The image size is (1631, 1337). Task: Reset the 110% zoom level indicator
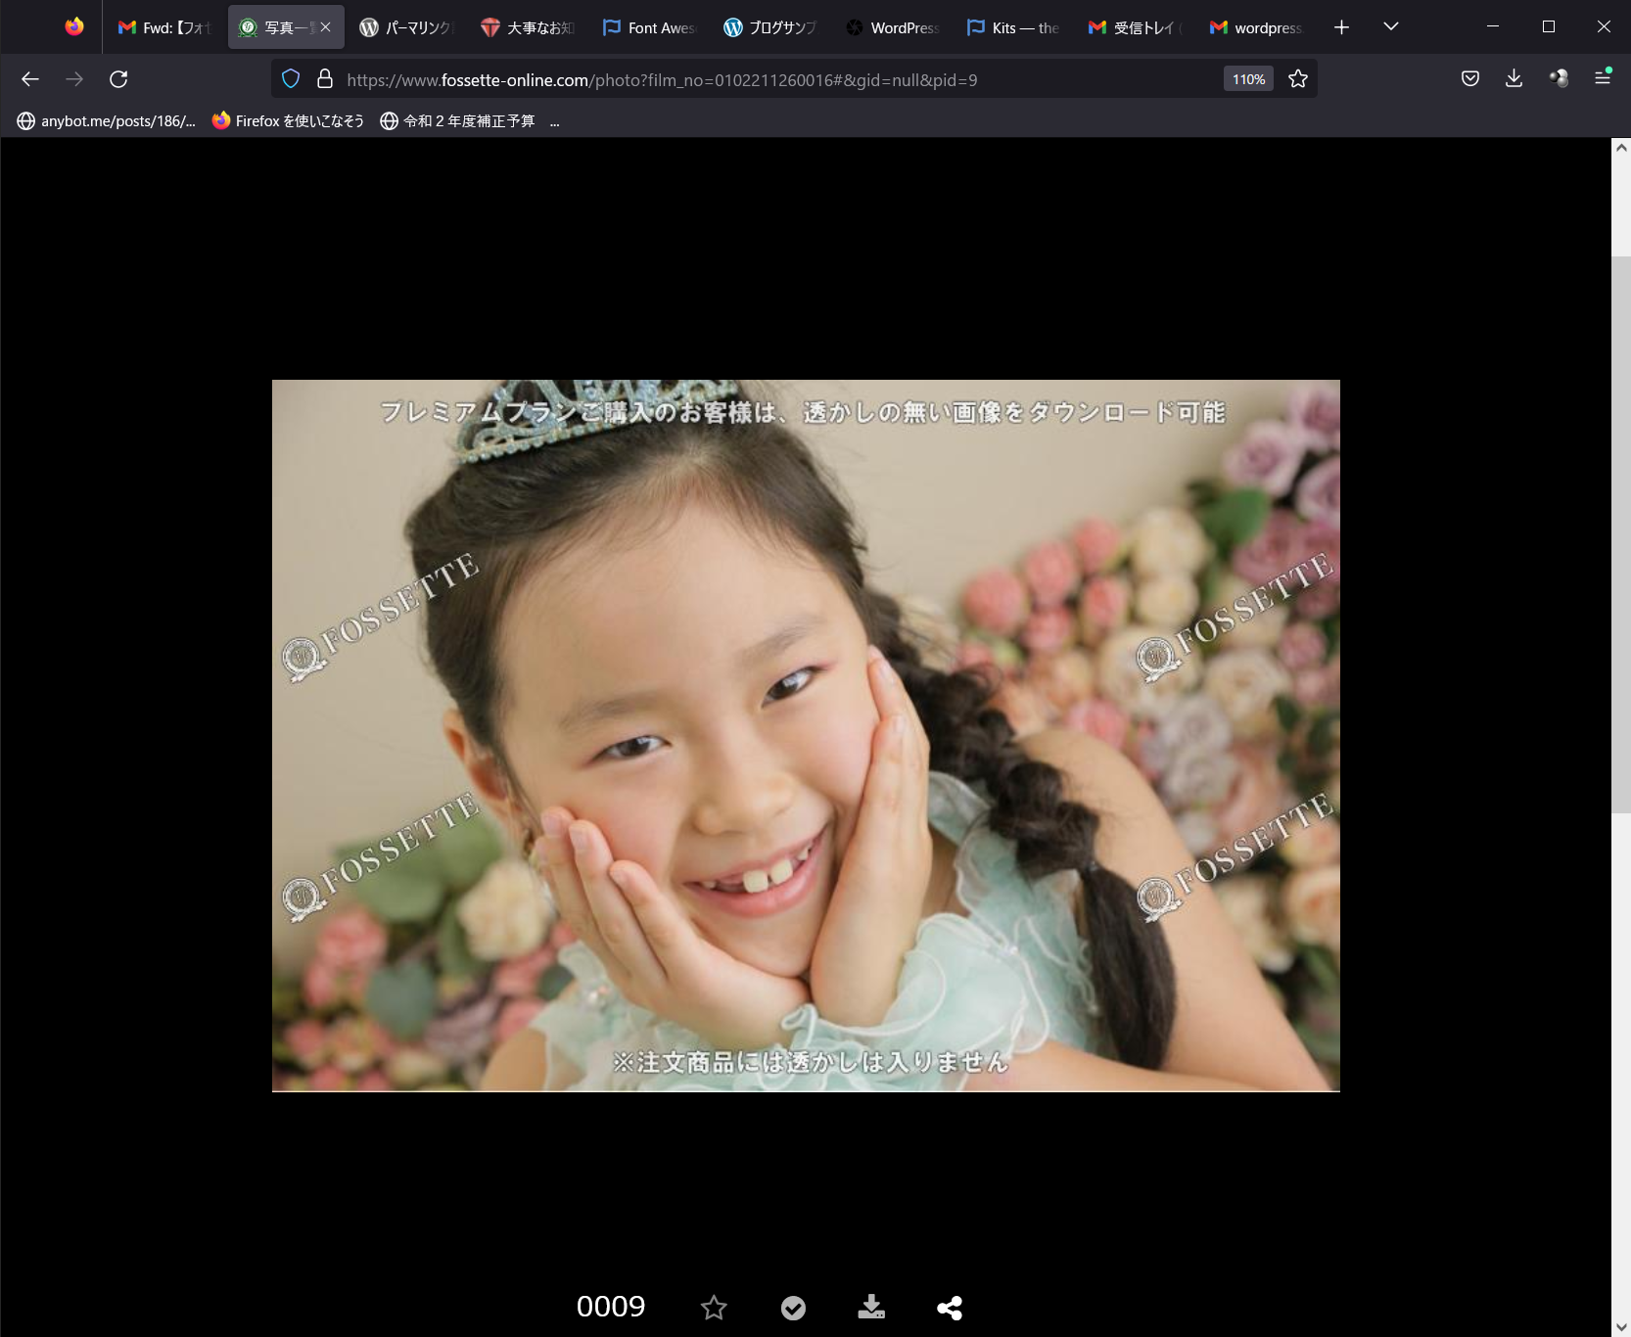pyautogui.click(x=1248, y=79)
